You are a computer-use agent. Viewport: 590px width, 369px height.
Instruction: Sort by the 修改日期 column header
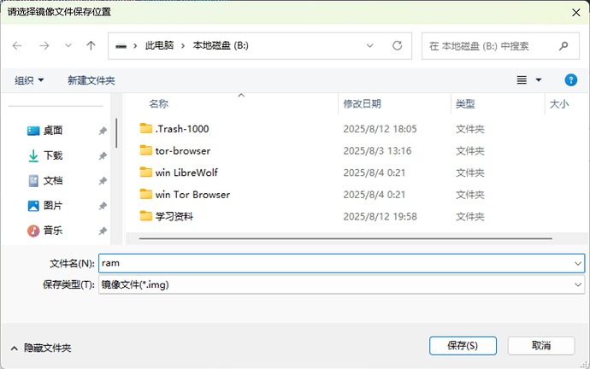pyautogui.click(x=362, y=103)
